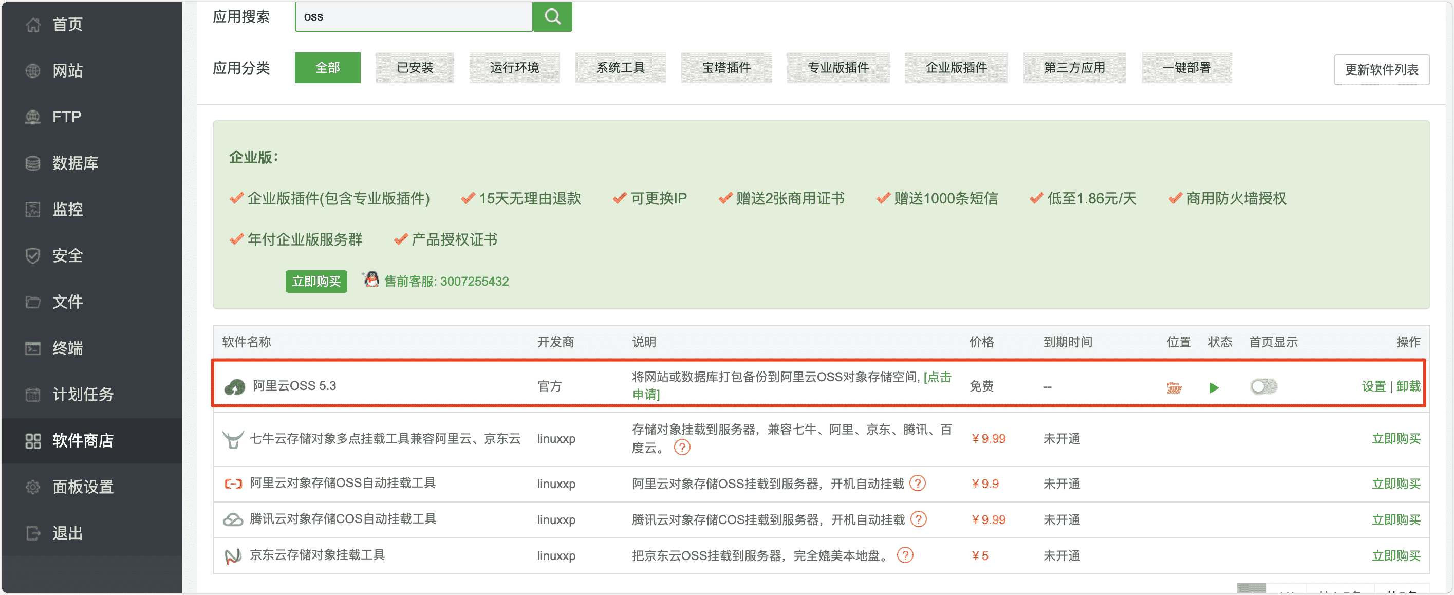1454x595 pixels.
Task: Click the green run-status arrow for 阿里云OSS
Action: tap(1214, 387)
